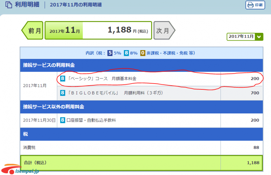The width and height of the screenshot is (271, 175).
Task: Click the 8 badge on 口座振替 fee row
Action: (63, 120)
